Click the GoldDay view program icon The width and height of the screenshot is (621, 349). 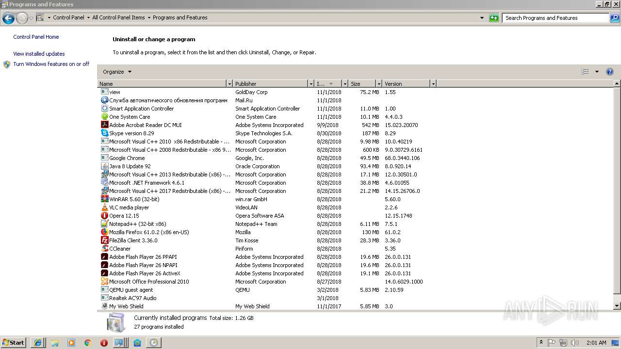[104, 92]
